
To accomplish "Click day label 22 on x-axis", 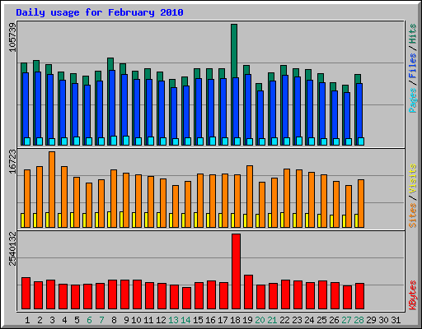I will [x=284, y=320].
